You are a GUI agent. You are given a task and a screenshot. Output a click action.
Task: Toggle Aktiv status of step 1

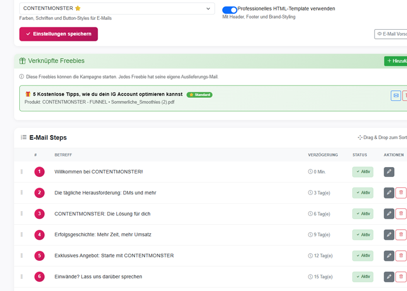[x=362, y=172]
